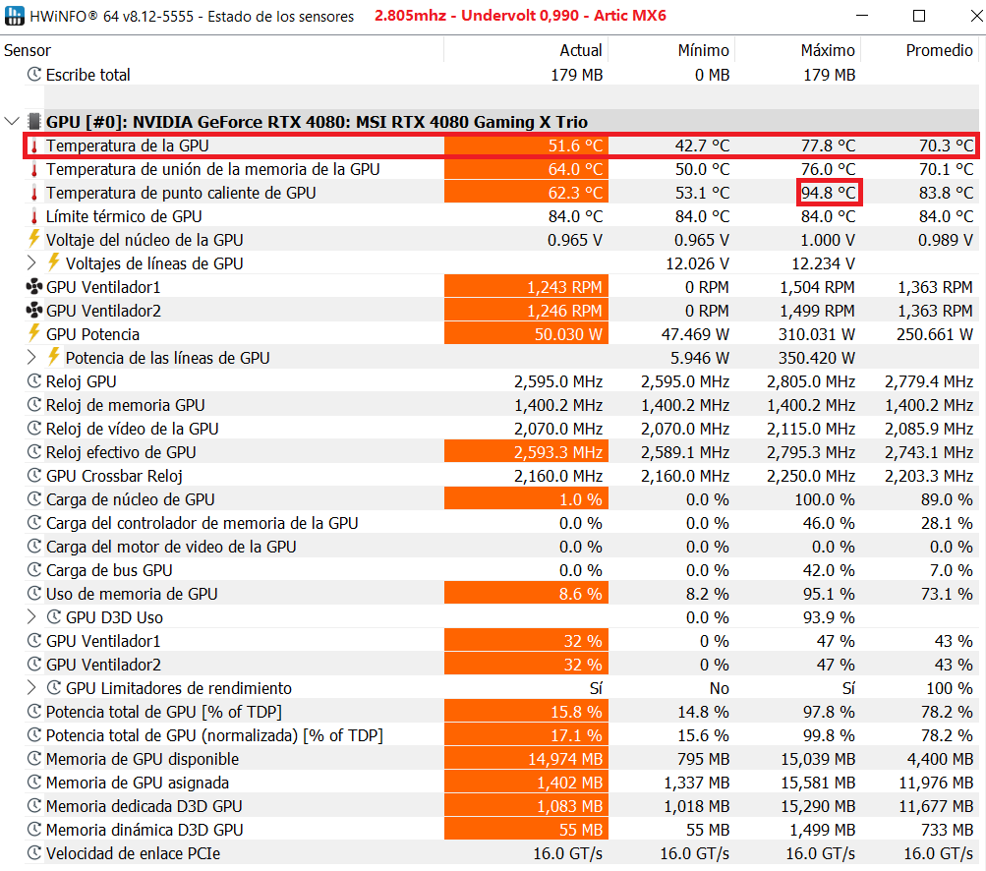Click clock icon of Memoria de GPU disponible
986x871 pixels.
pos(34,758)
